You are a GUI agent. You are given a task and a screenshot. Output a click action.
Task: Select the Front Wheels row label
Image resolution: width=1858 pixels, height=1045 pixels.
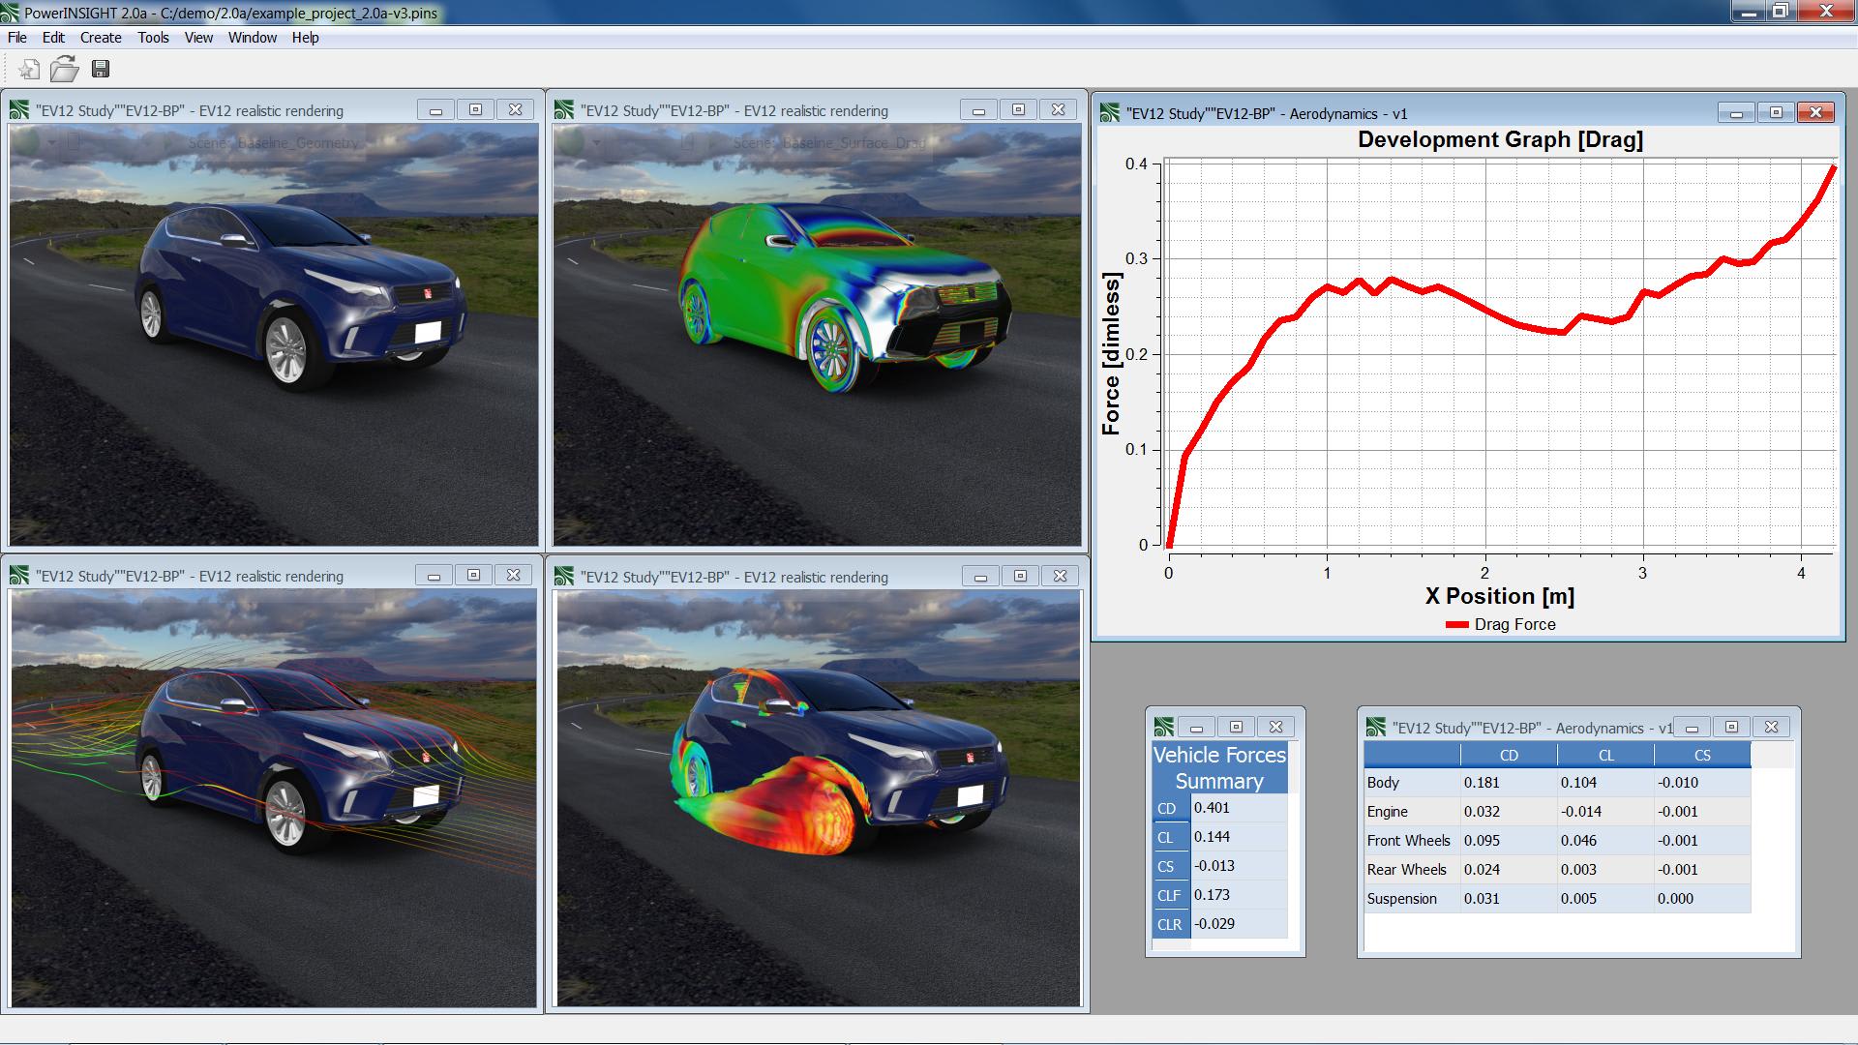[1409, 841]
